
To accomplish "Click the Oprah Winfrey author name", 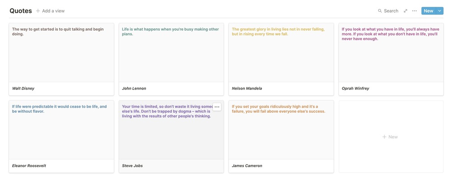I will pos(356,89).
